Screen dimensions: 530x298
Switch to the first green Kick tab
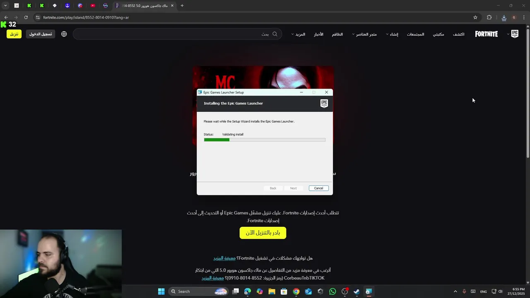click(x=29, y=6)
